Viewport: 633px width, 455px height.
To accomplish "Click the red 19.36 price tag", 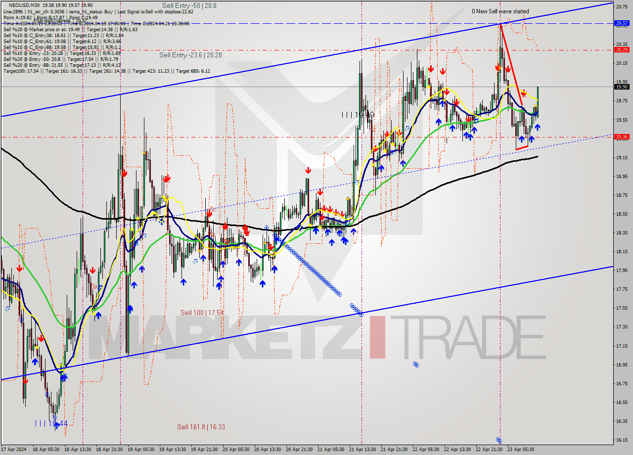I will pos(622,137).
